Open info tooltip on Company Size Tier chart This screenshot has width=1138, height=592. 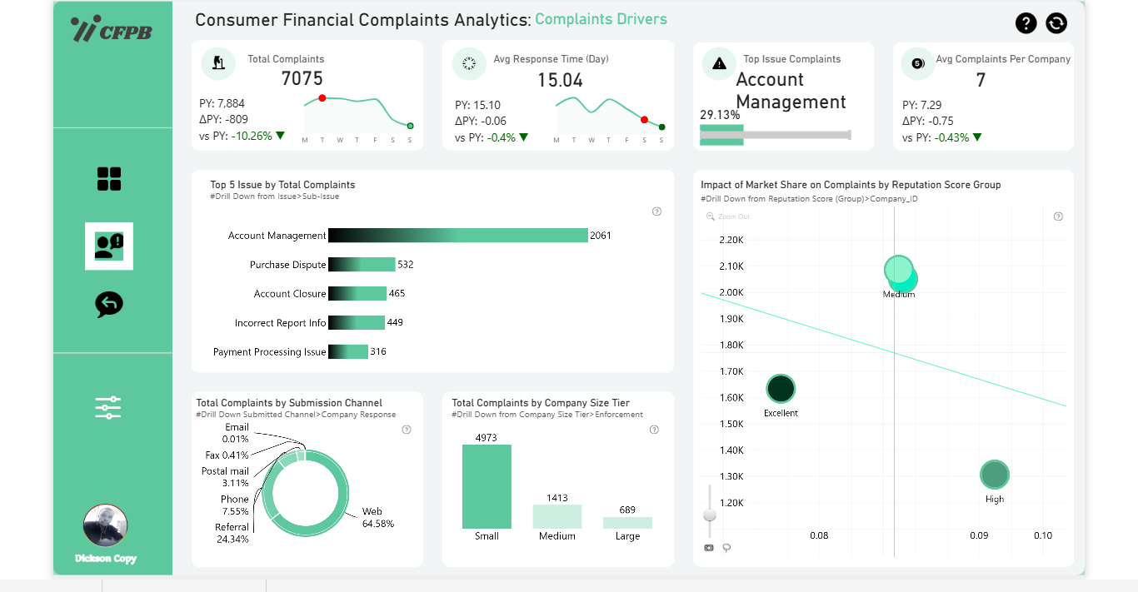click(654, 430)
